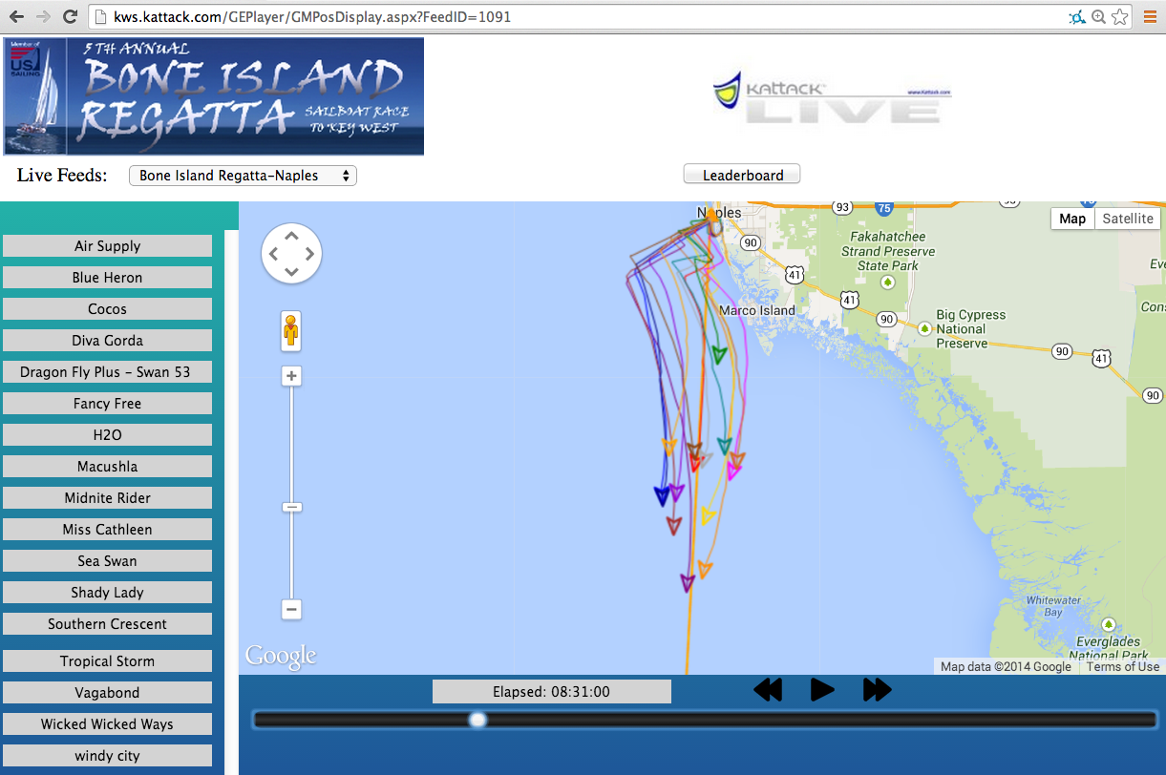Viewport: 1166px width, 775px height.
Task: Pan the map right
Action: pos(309,254)
